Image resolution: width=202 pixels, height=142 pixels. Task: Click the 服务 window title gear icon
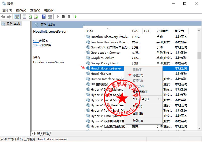point(4,4)
